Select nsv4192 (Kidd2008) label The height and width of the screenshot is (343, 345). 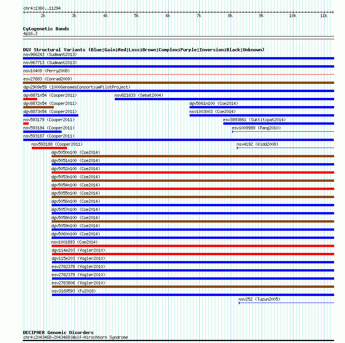tap(257, 144)
